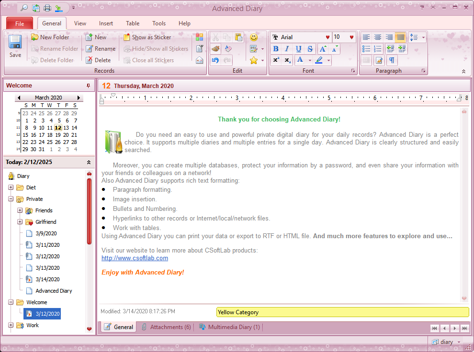The height and width of the screenshot is (352, 474).
Task: Delete the current record
Action: click(x=98, y=60)
